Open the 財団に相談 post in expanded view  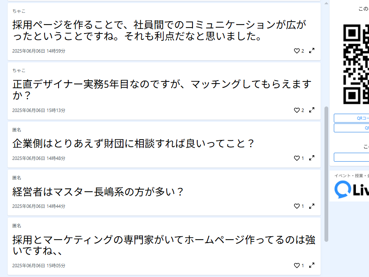pos(312,158)
